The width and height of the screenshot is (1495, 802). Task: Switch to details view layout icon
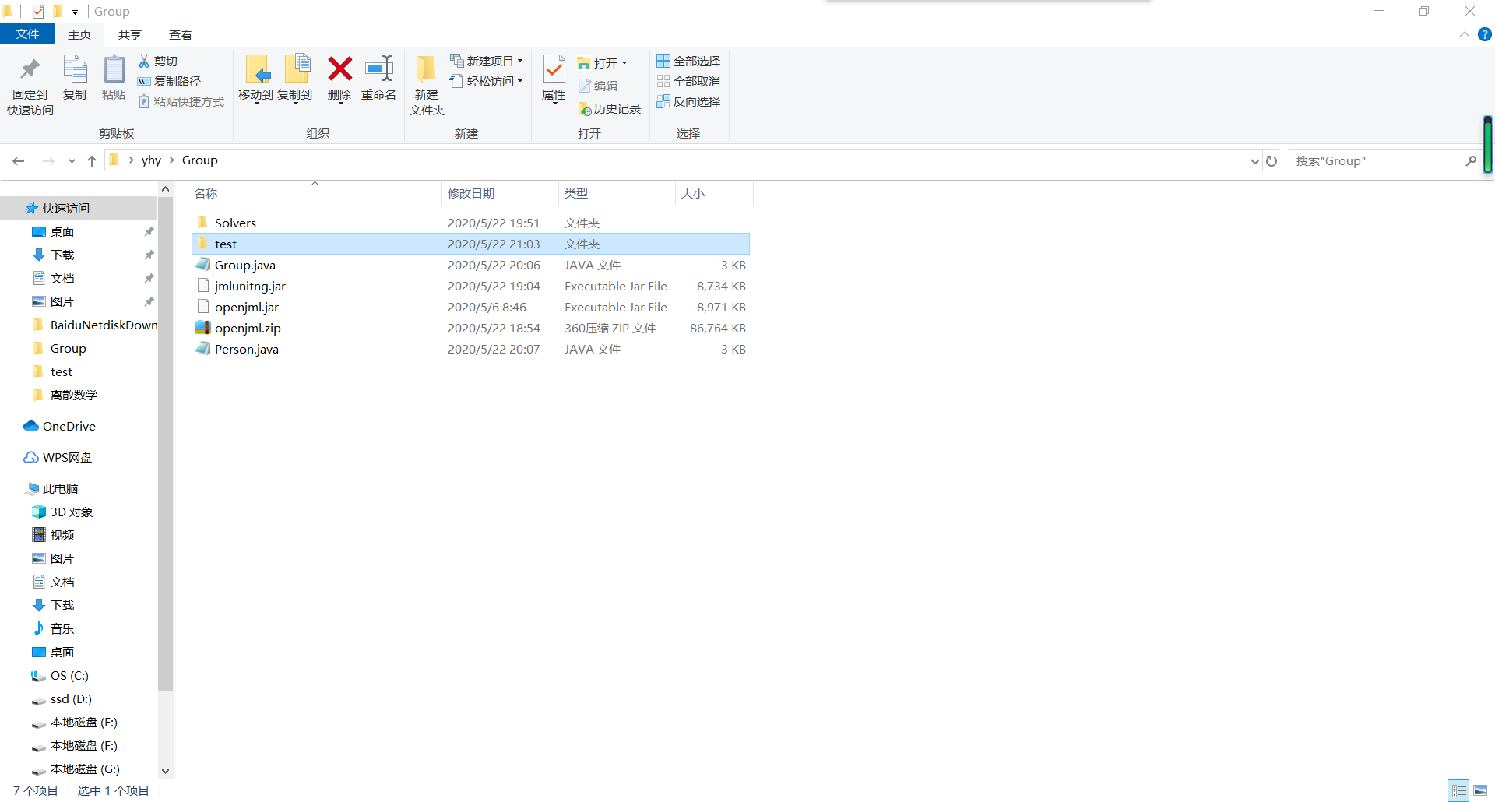click(1459, 791)
